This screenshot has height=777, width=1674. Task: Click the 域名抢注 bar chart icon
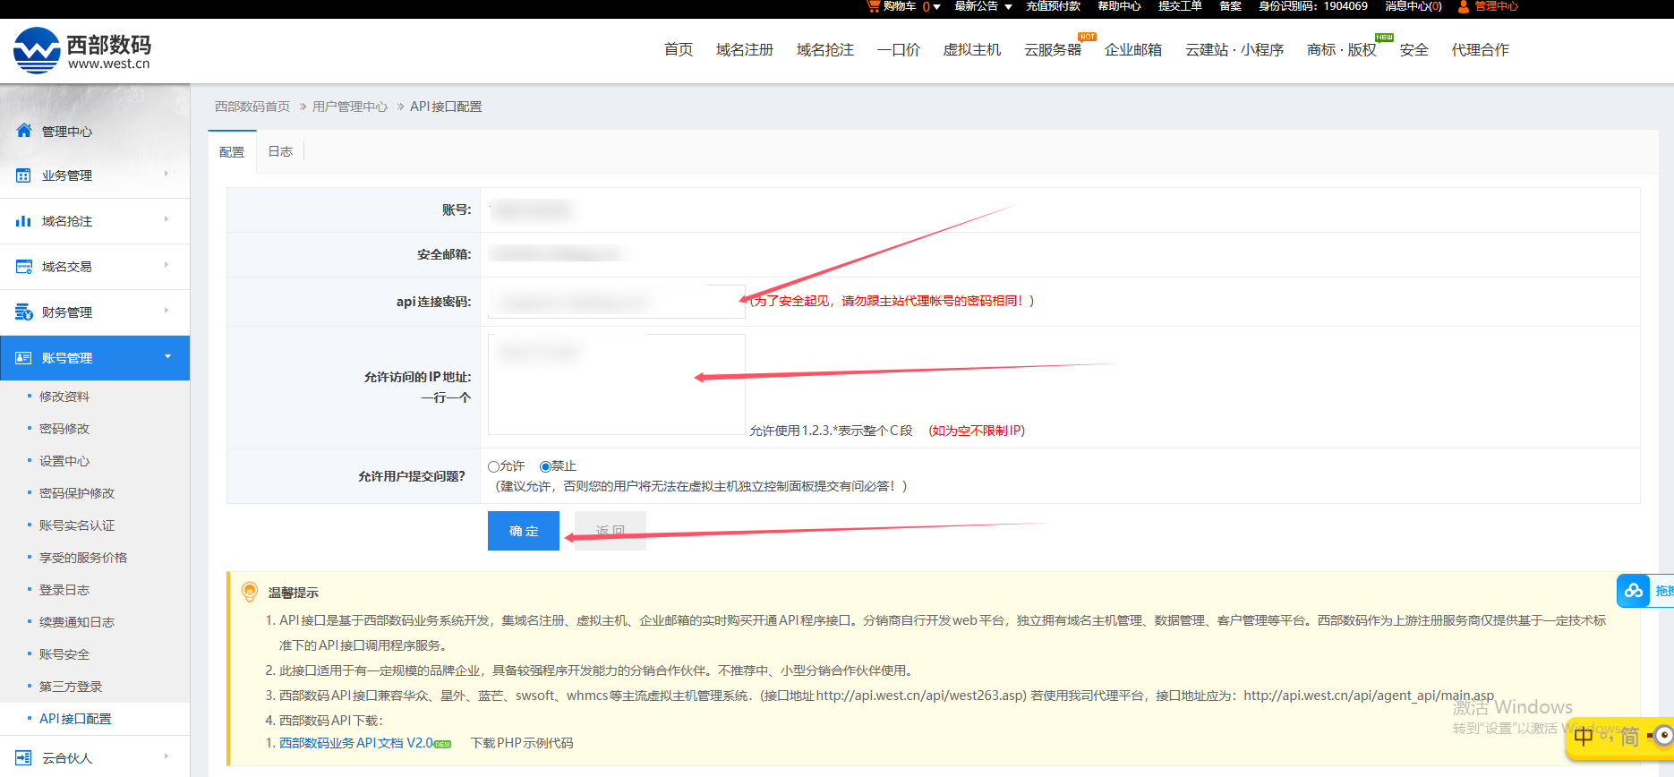(24, 221)
